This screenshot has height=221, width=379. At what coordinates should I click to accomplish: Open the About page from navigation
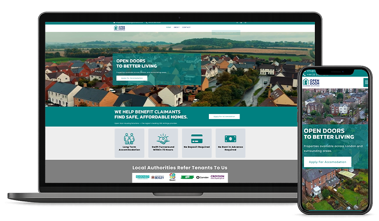(x=176, y=27)
